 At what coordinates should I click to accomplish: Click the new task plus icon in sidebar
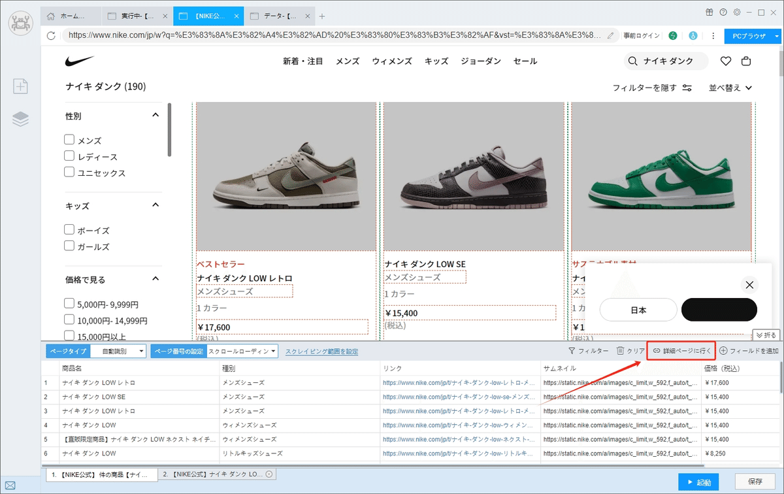tap(21, 86)
